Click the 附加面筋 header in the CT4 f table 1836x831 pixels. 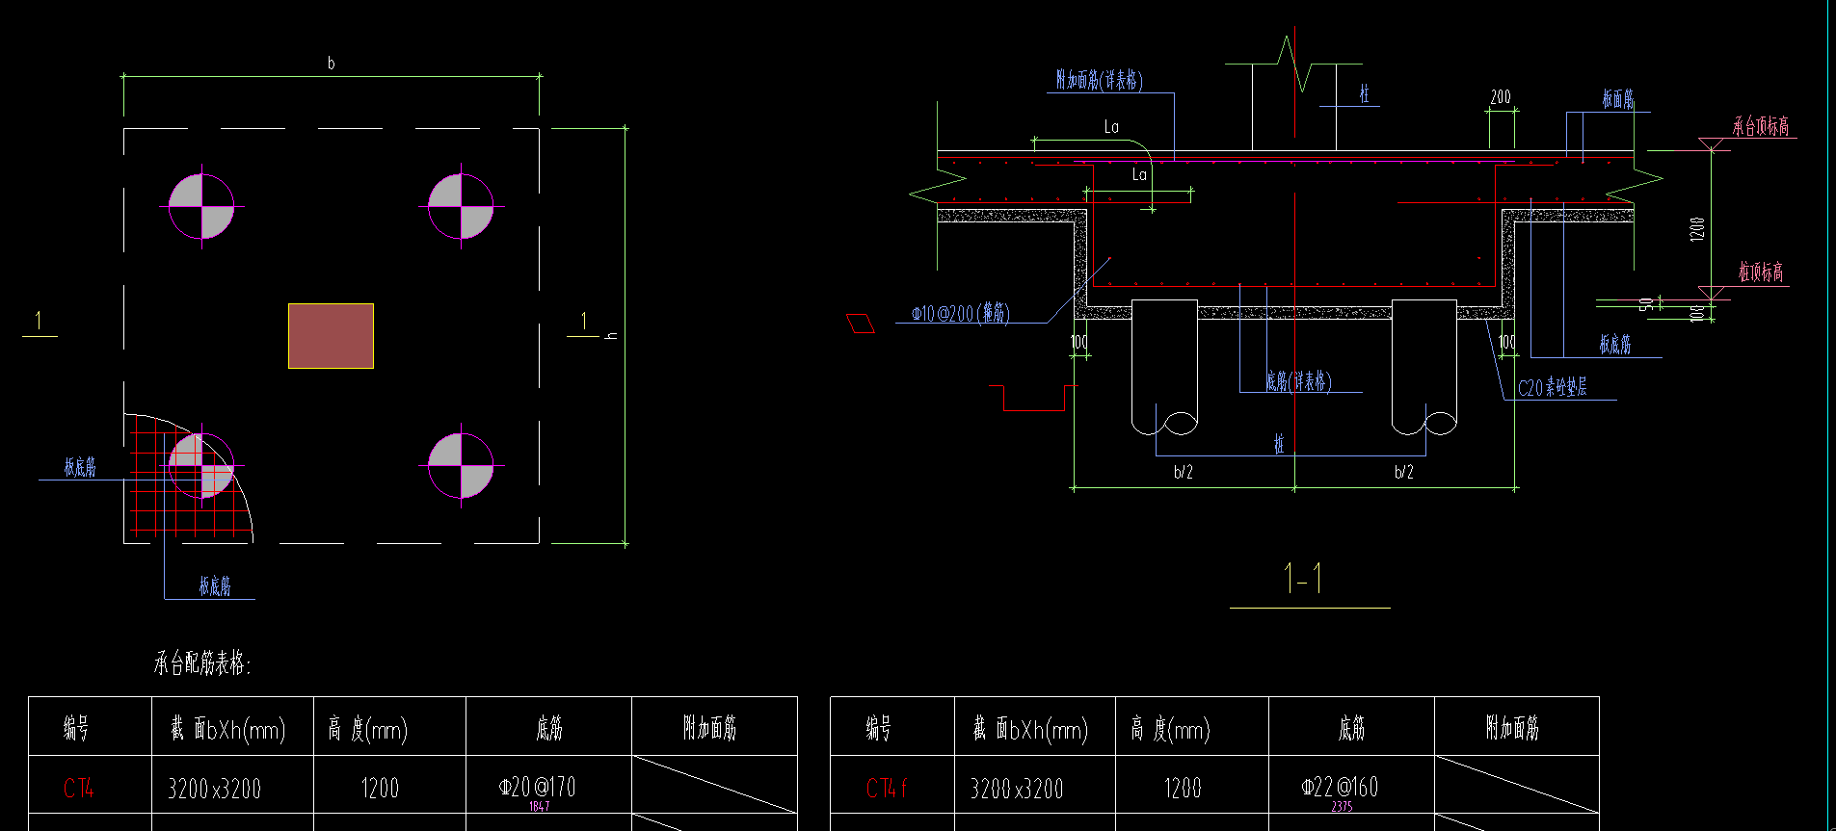(1512, 729)
